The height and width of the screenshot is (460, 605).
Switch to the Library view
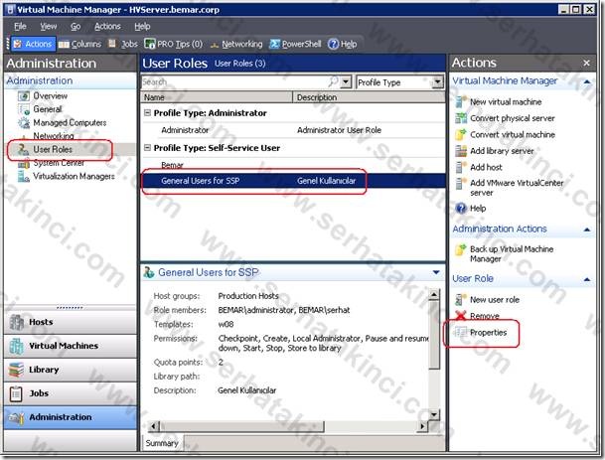[x=71, y=370]
